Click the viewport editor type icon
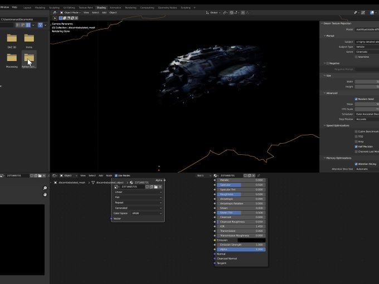 pos(55,13)
